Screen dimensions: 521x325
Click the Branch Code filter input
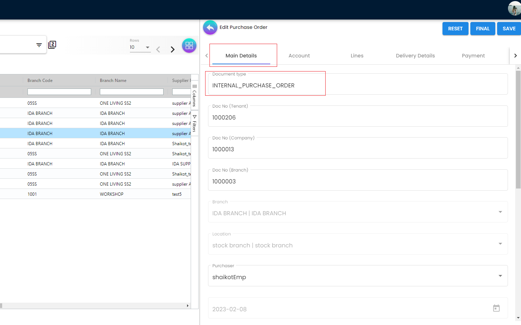(x=59, y=92)
